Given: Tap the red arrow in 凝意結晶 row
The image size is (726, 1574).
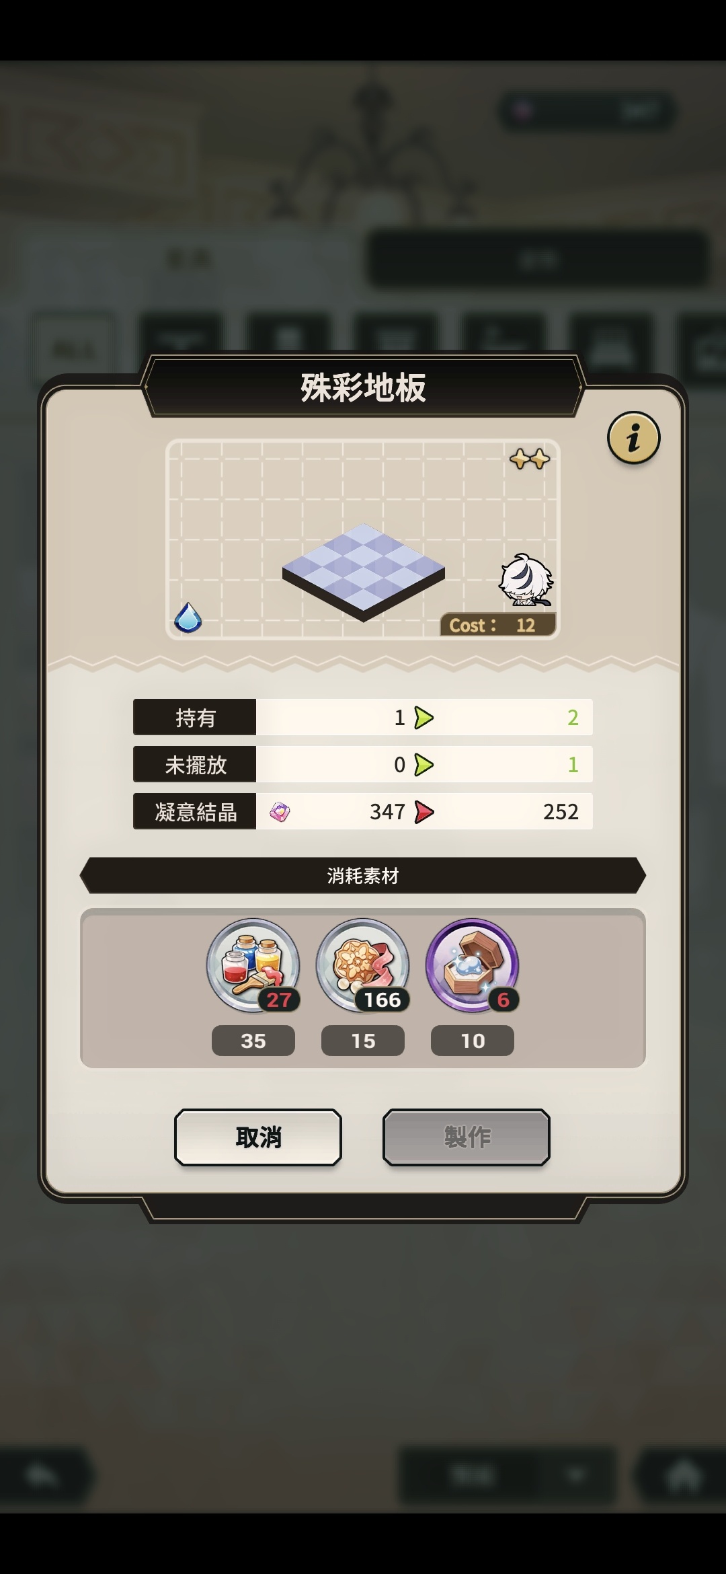Looking at the screenshot, I should tap(424, 812).
